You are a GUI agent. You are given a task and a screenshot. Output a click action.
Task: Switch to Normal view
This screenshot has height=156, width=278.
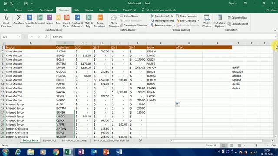pos(223,146)
